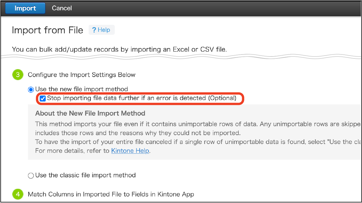Choose the classic file import method radio
Screen dimensions: 362x203
pos(31,176)
